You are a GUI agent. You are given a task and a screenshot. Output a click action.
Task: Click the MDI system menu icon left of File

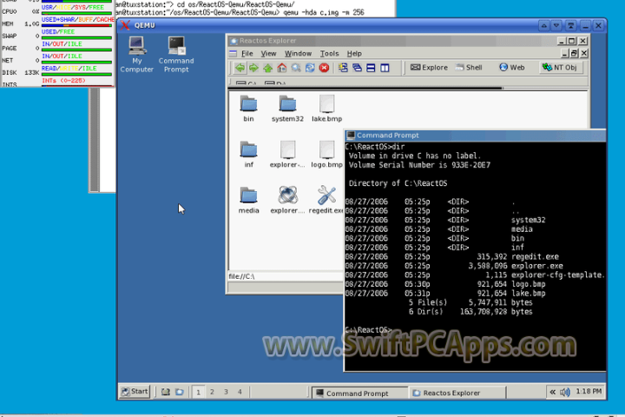(234, 54)
